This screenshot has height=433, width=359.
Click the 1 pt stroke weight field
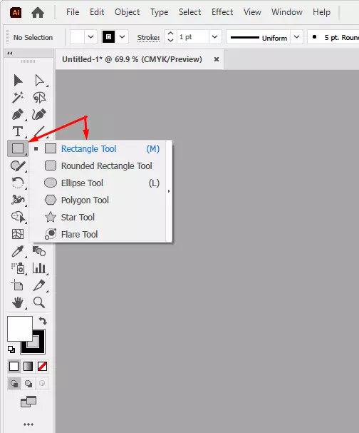tap(192, 37)
